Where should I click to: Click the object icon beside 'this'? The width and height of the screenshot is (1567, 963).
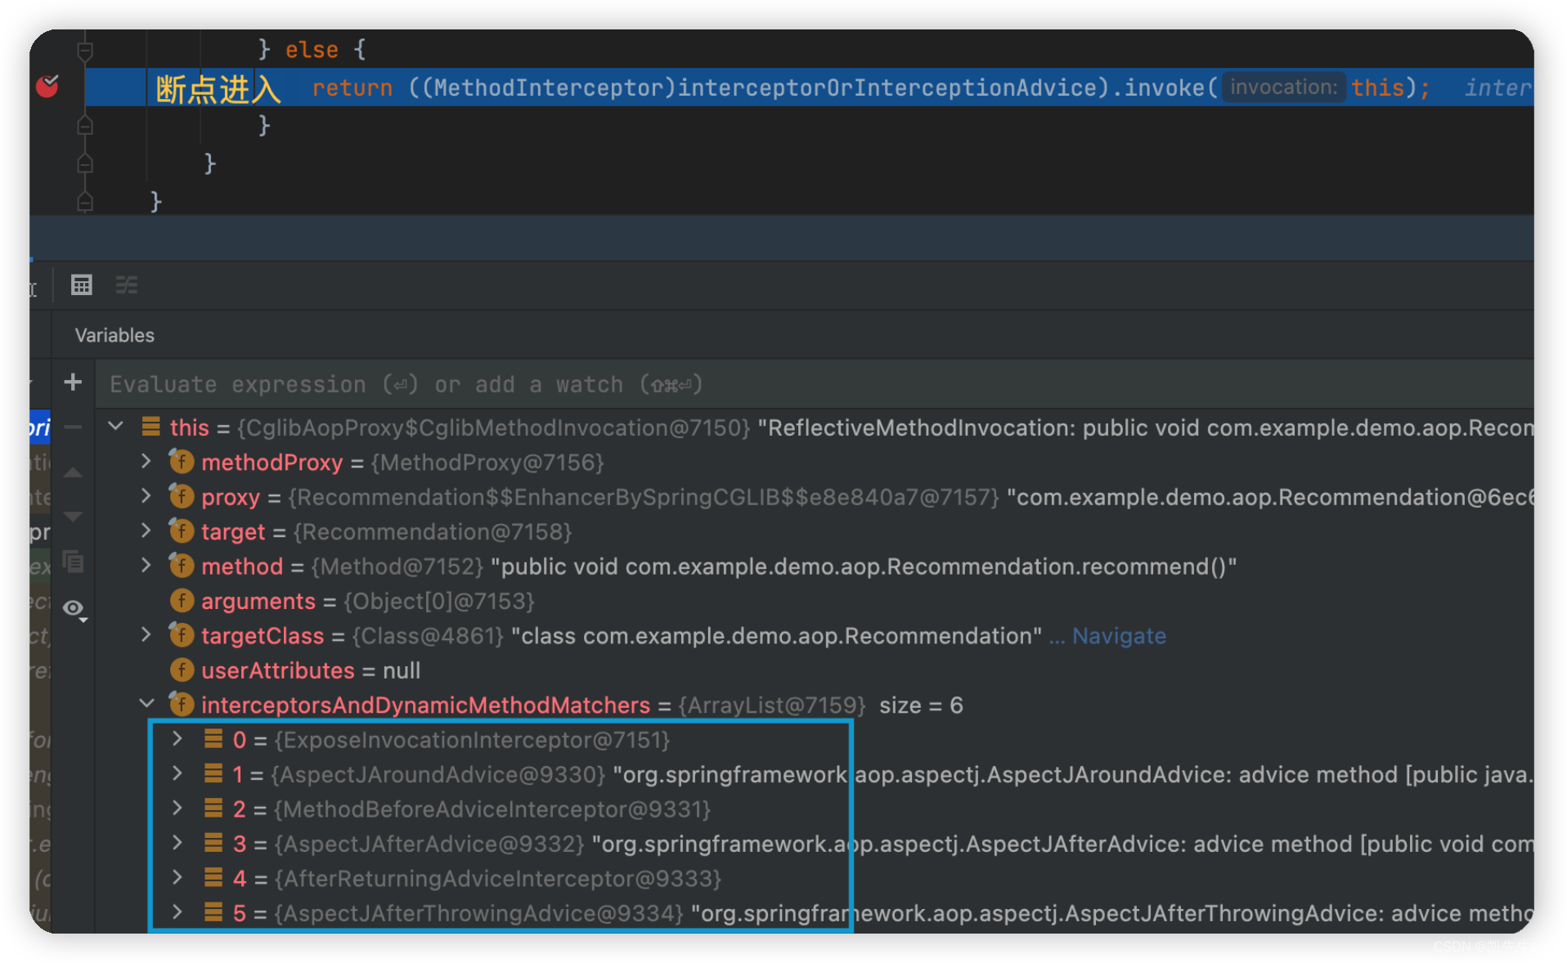pyautogui.click(x=150, y=426)
